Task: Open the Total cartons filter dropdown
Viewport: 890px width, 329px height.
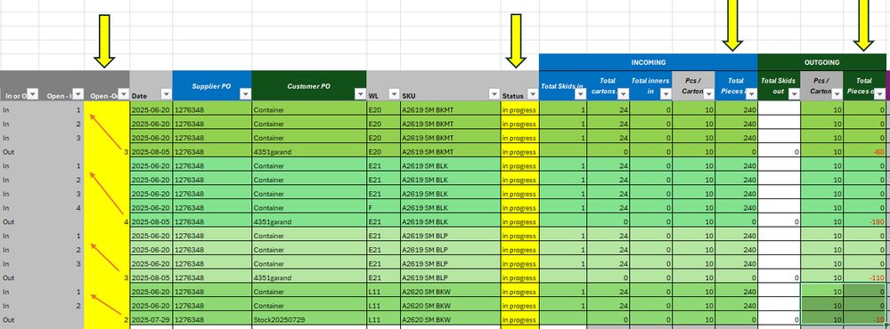Action: [x=624, y=94]
